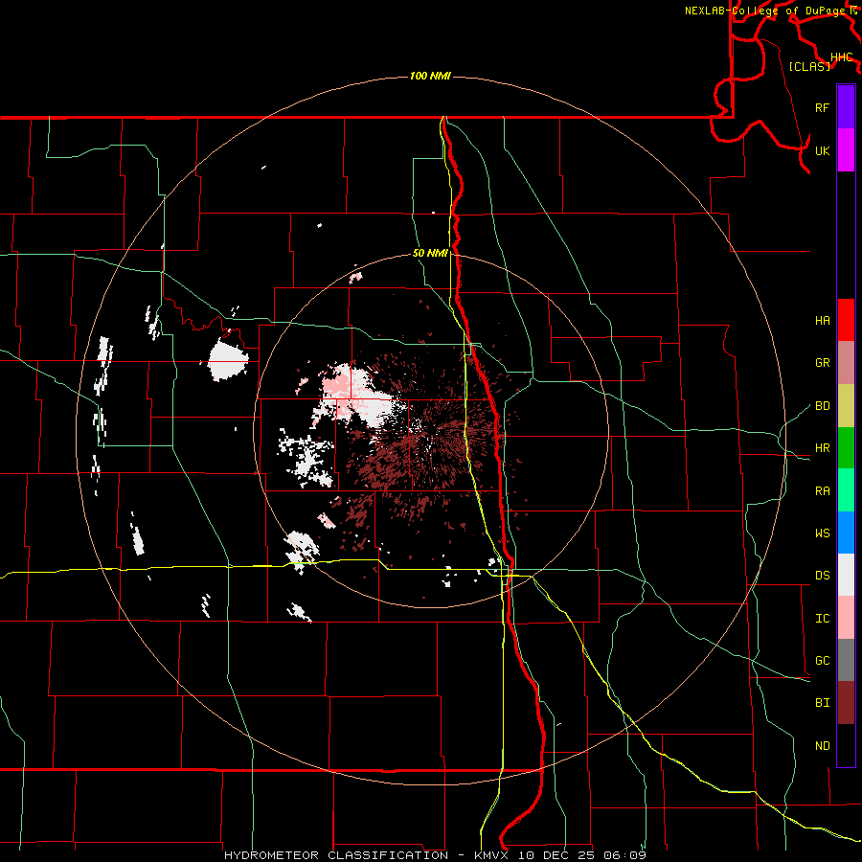Pick the WS blue legend swatch
This screenshot has width=862, height=862.
(846, 533)
